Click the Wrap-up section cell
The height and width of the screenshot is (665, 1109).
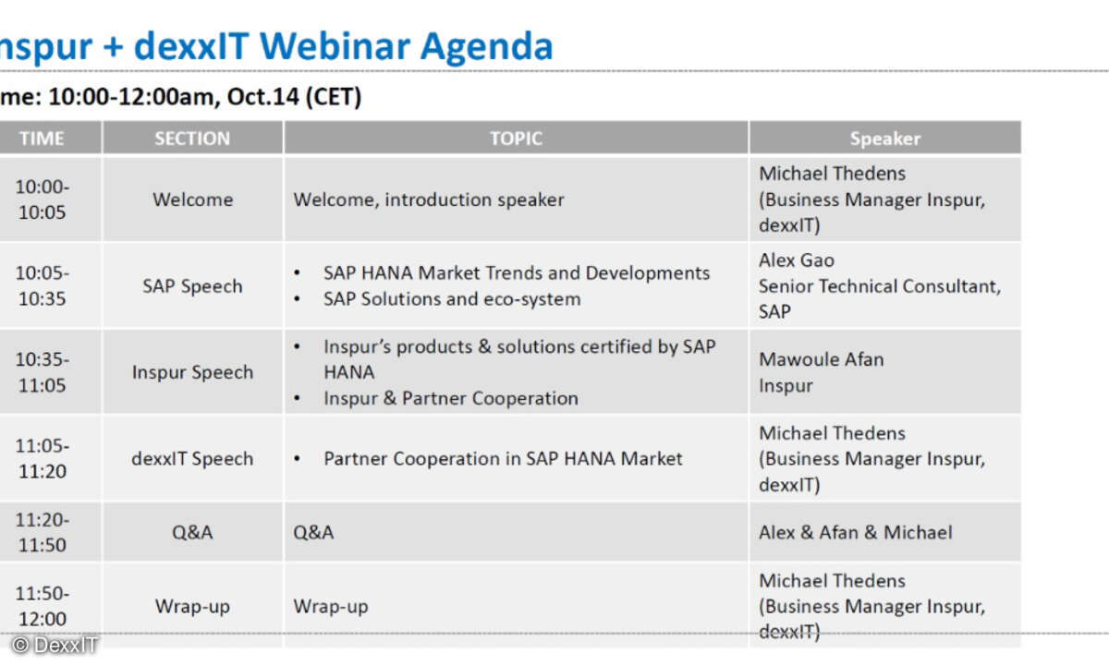click(192, 605)
